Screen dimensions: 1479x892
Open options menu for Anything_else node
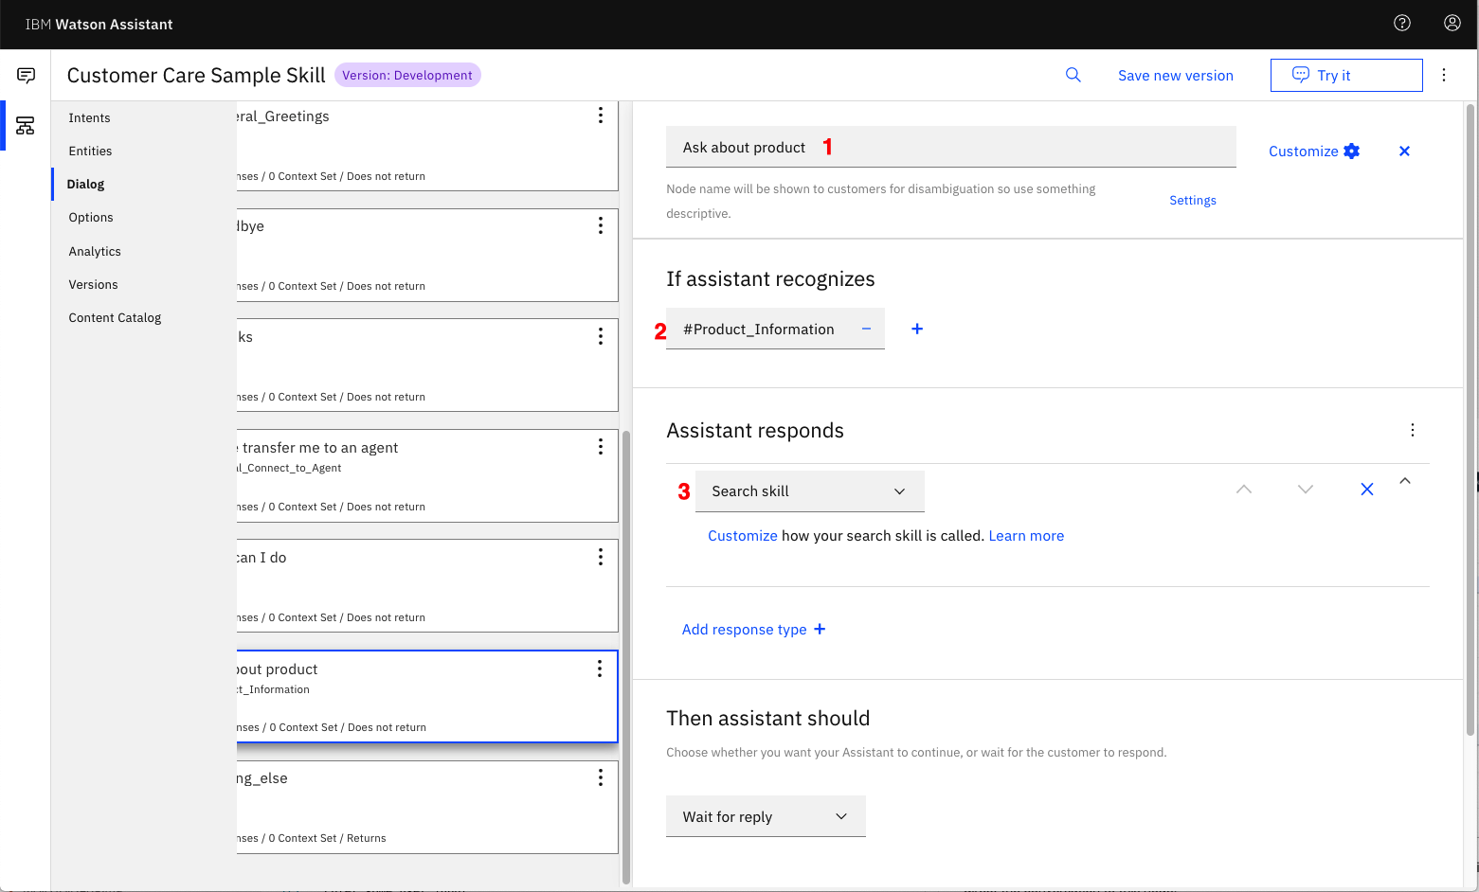click(x=600, y=777)
